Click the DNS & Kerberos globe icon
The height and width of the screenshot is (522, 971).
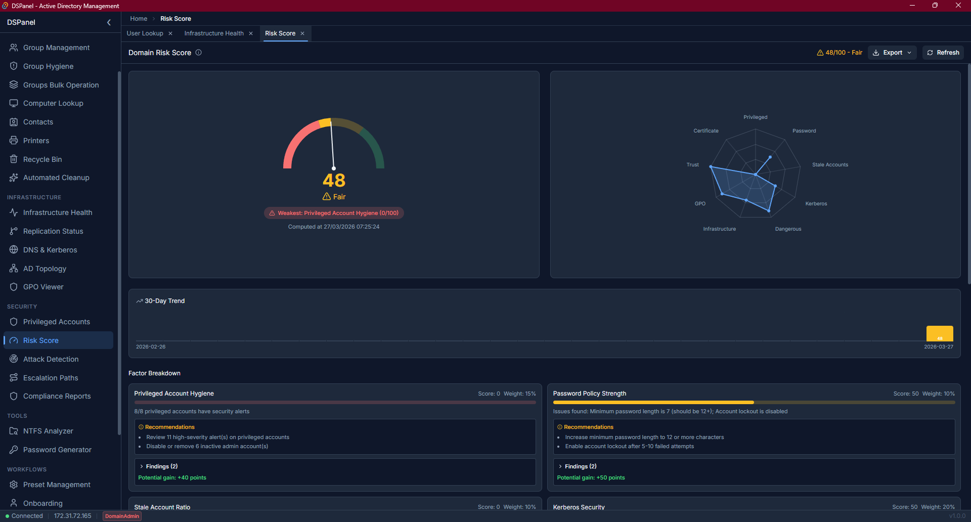tap(14, 250)
